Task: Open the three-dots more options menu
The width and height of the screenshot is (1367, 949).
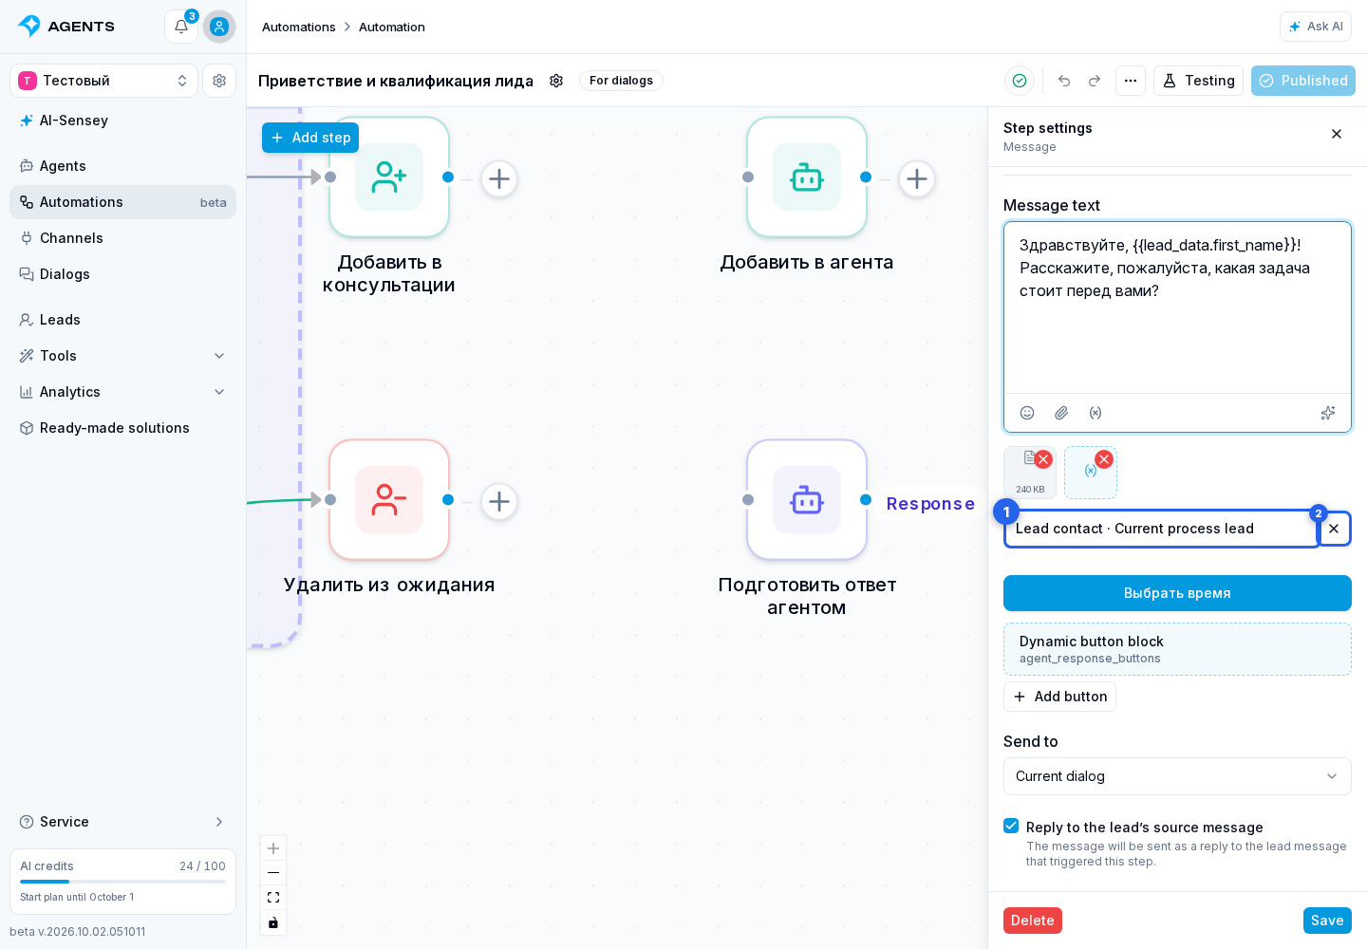Action: (x=1131, y=81)
